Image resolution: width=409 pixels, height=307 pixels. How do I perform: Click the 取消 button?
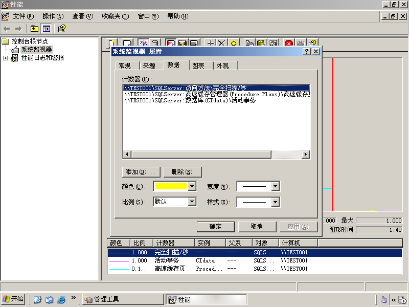[x=257, y=227]
